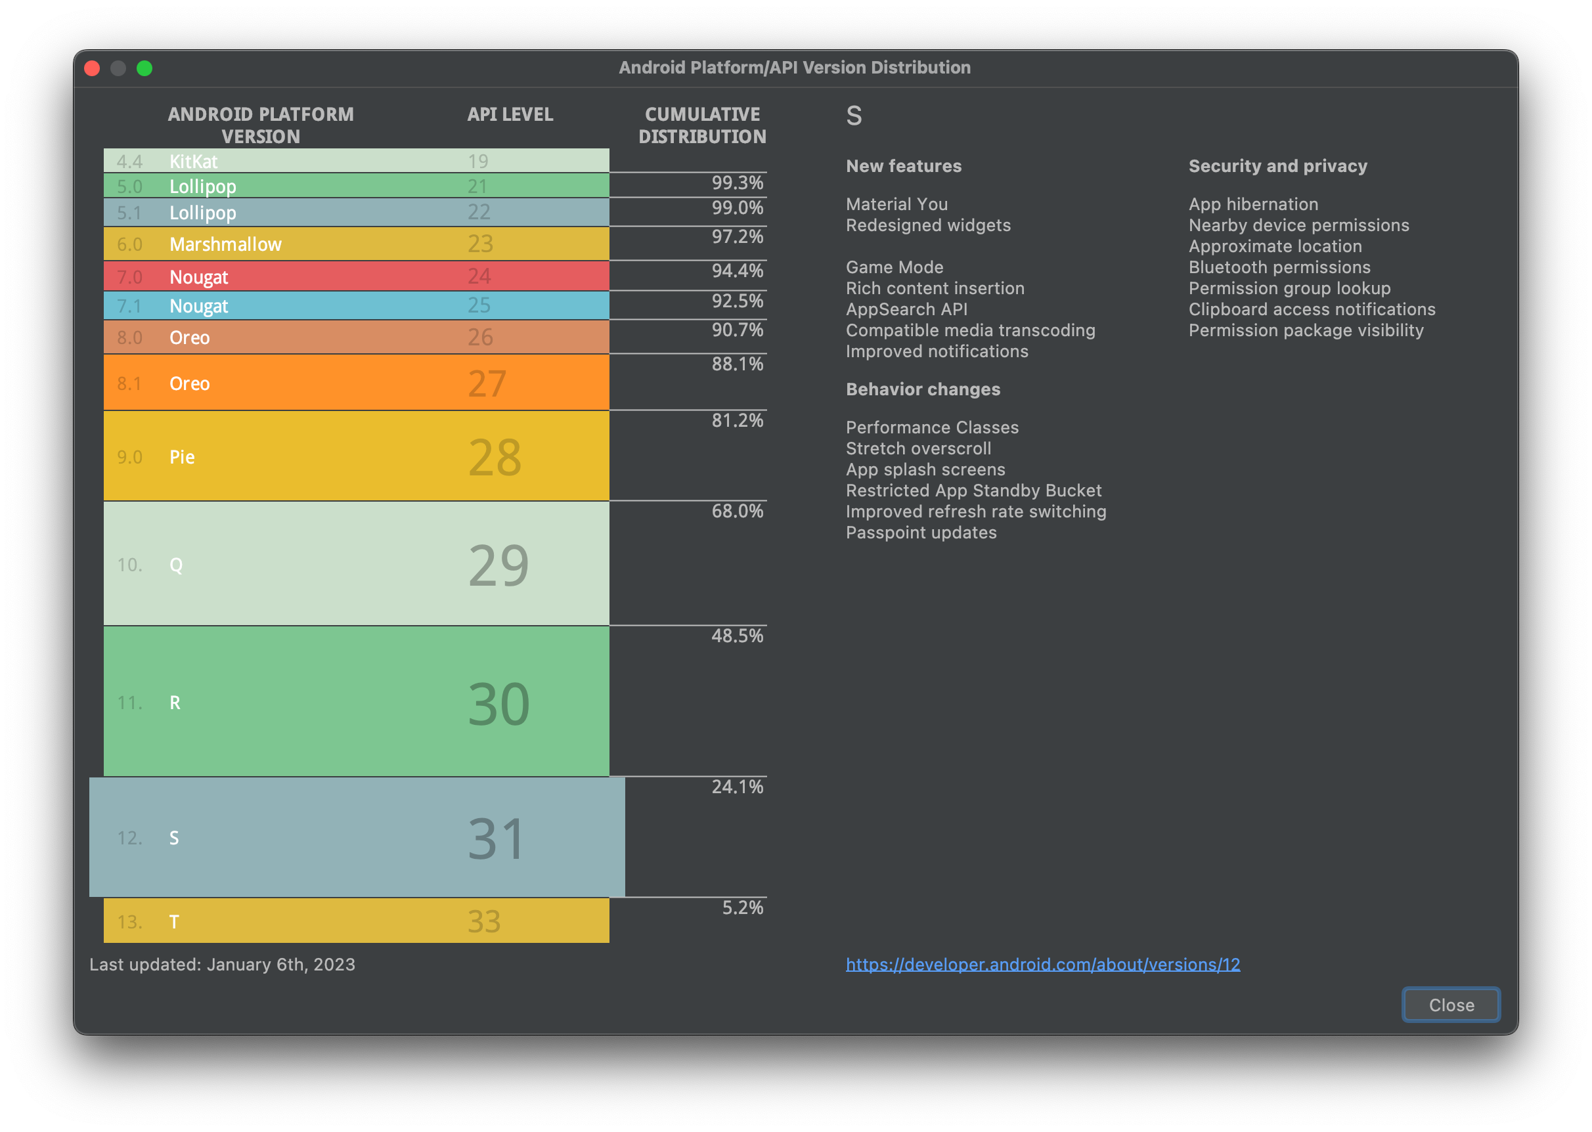The width and height of the screenshot is (1592, 1132).
Task: Select the KitKat 4.4 row
Action: (356, 160)
